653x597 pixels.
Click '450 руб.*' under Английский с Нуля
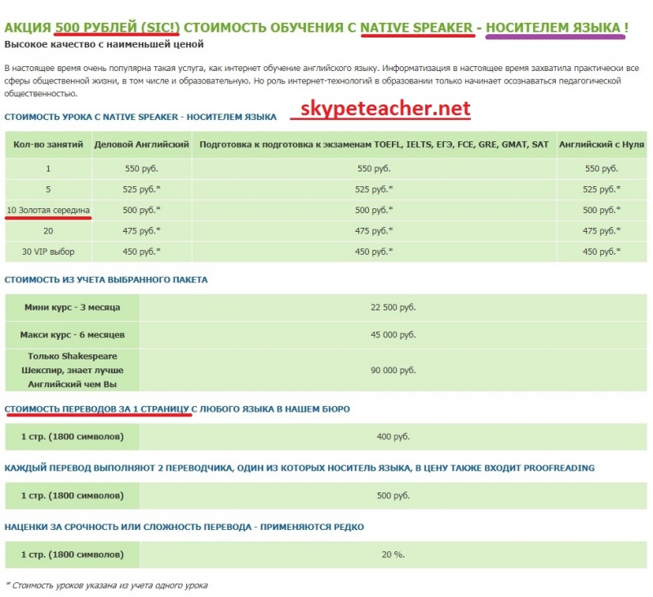602,252
